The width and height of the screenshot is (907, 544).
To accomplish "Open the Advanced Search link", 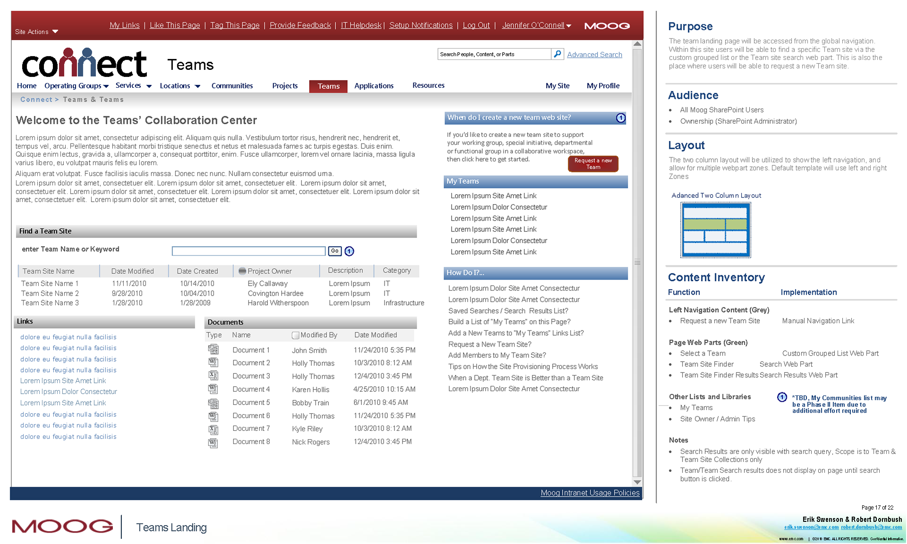I will (x=594, y=55).
